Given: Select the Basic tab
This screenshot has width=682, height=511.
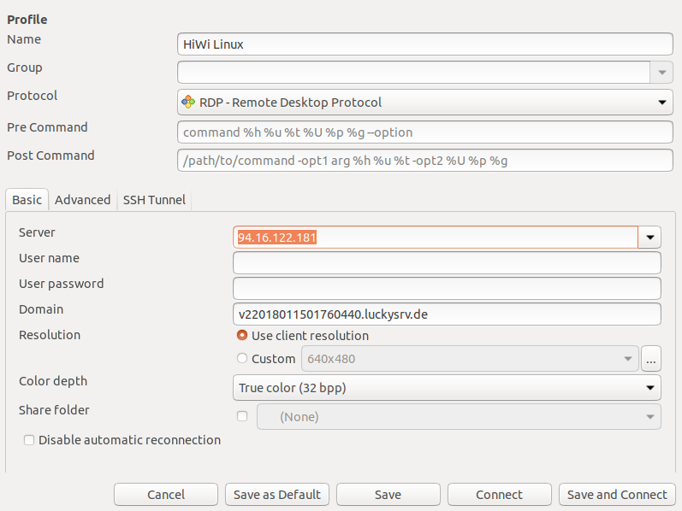Looking at the screenshot, I should (x=27, y=200).
